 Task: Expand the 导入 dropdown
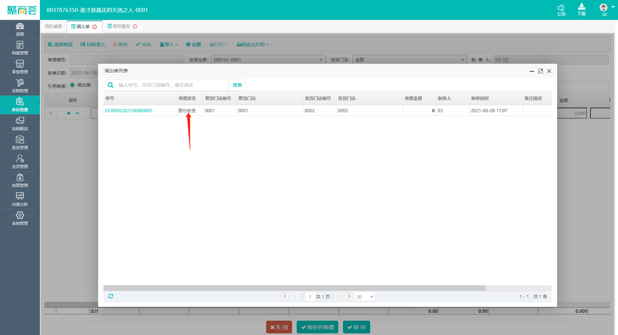[169, 44]
